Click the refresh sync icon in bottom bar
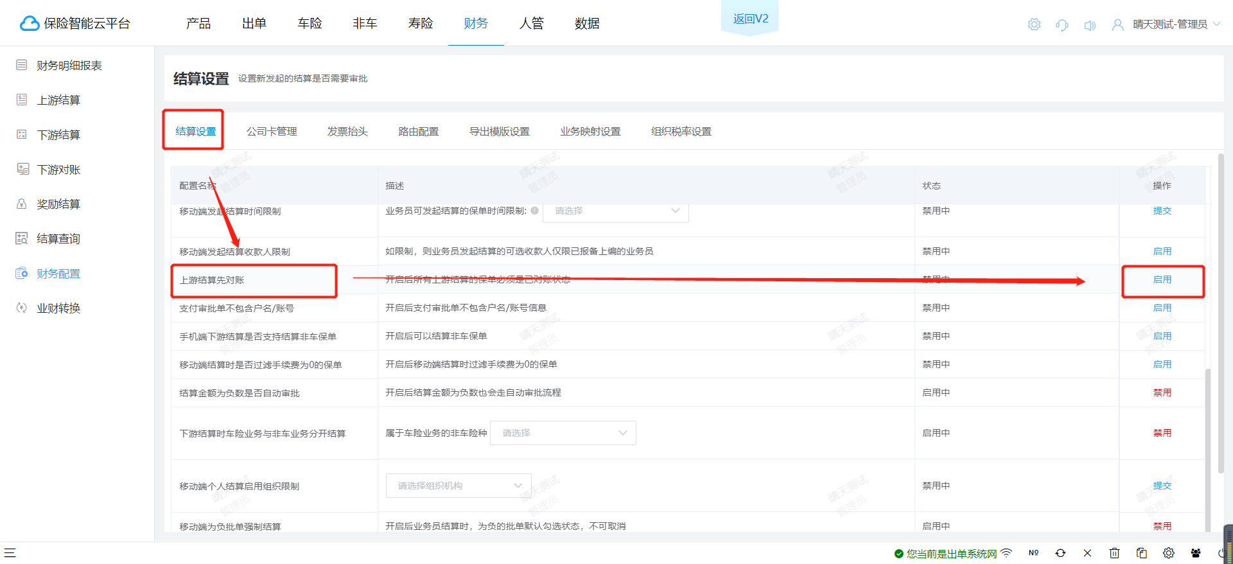This screenshot has height=564, width=1233. [x=1060, y=552]
